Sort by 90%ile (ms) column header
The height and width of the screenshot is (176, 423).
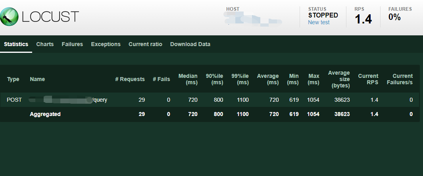coord(214,79)
